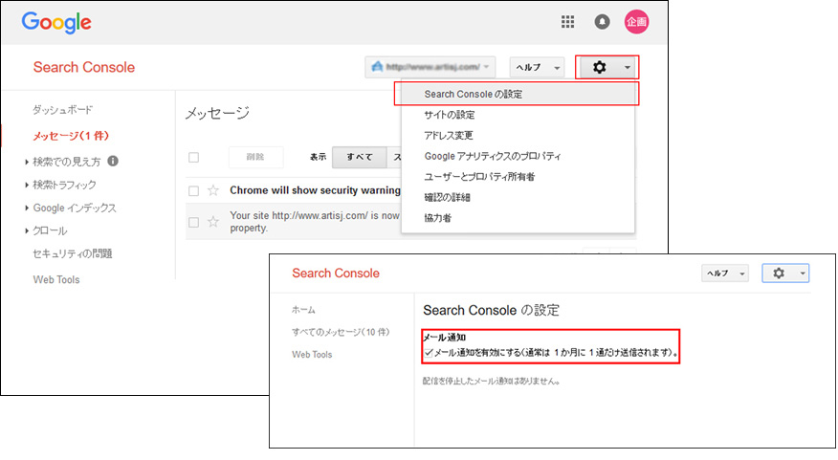Open the notifications bell icon
Screen dimensions: 838x460
pyautogui.click(x=602, y=22)
